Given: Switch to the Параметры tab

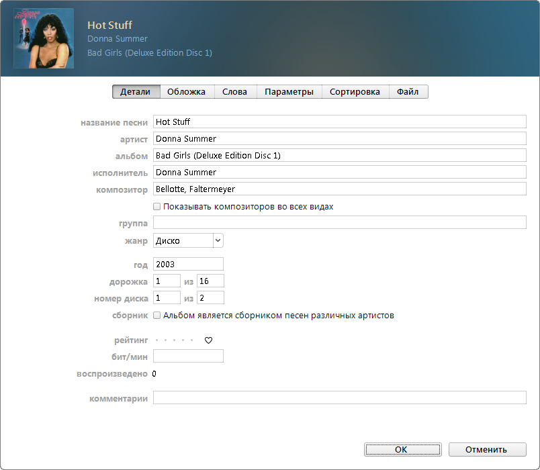Looking at the screenshot, I should (289, 91).
